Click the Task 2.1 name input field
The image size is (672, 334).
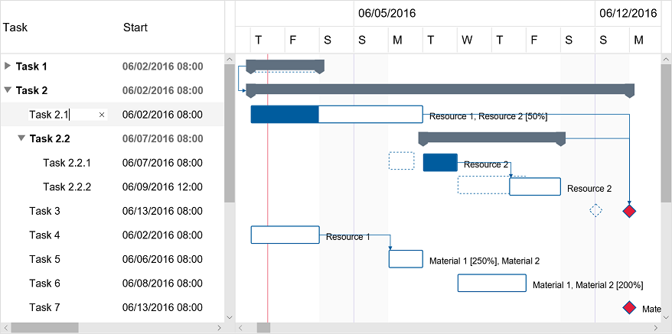tap(61, 115)
